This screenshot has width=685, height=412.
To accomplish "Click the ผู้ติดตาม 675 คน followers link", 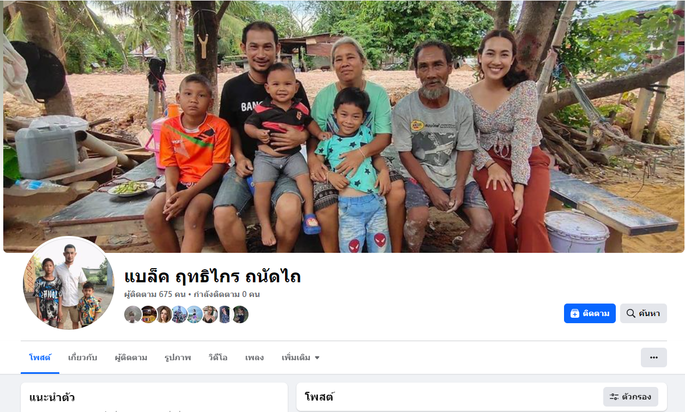I will coord(155,294).
